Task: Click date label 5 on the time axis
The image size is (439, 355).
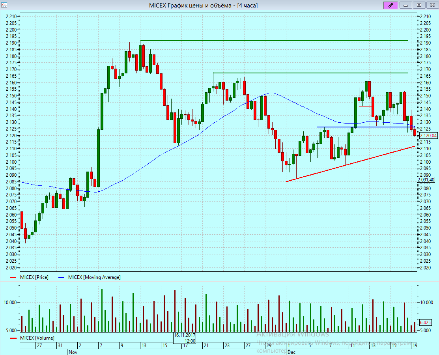Action: click(x=309, y=346)
